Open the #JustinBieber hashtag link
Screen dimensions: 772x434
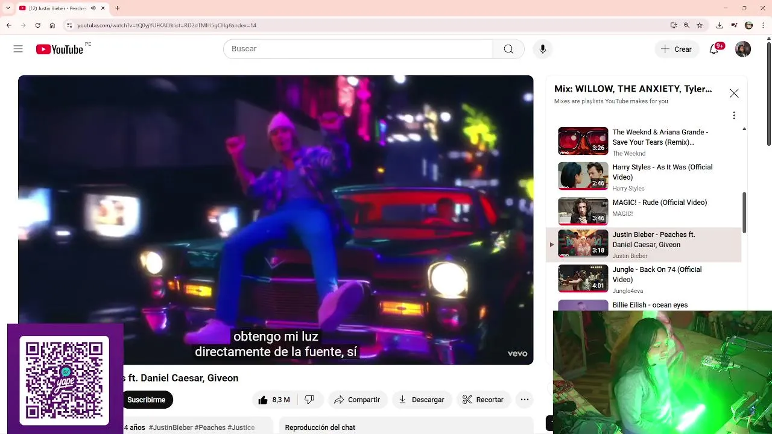tap(171, 427)
